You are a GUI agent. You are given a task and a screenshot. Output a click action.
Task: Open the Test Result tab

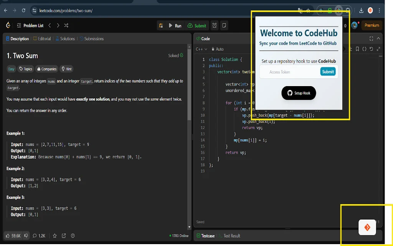[x=230, y=236]
